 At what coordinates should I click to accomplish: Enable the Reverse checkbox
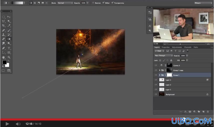[x=93, y=3]
